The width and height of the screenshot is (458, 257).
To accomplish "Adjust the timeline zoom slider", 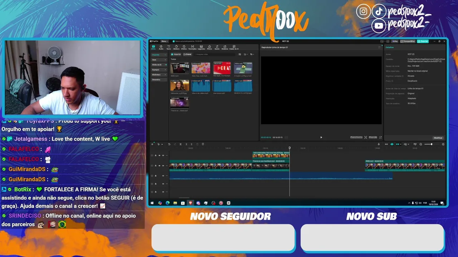I will pos(432,144).
